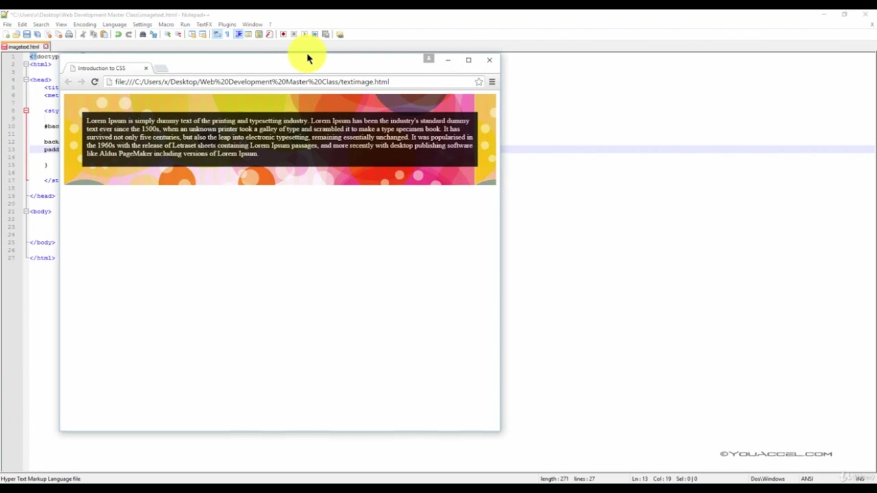
Task: Click the browser Back arrow
Action: [x=68, y=82]
